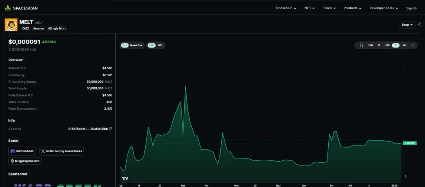This screenshot has width=425, height=187.
Task: Click the Total Transactions value 2,475
Action: click(x=108, y=109)
